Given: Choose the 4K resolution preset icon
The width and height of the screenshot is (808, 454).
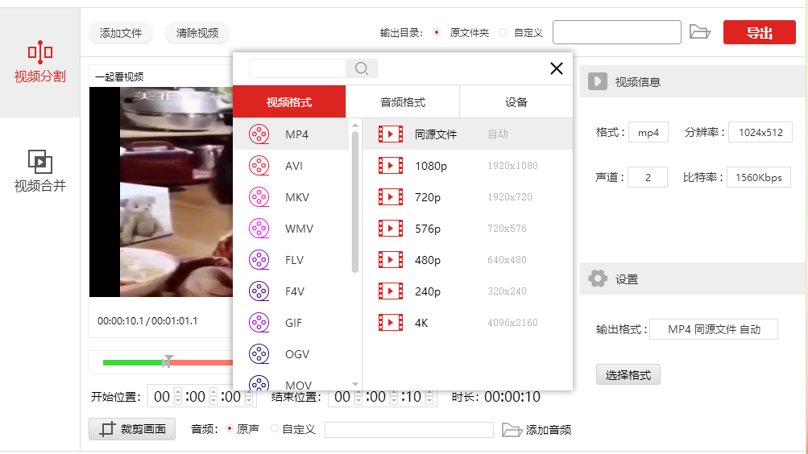Looking at the screenshot, I should point(391,323).
